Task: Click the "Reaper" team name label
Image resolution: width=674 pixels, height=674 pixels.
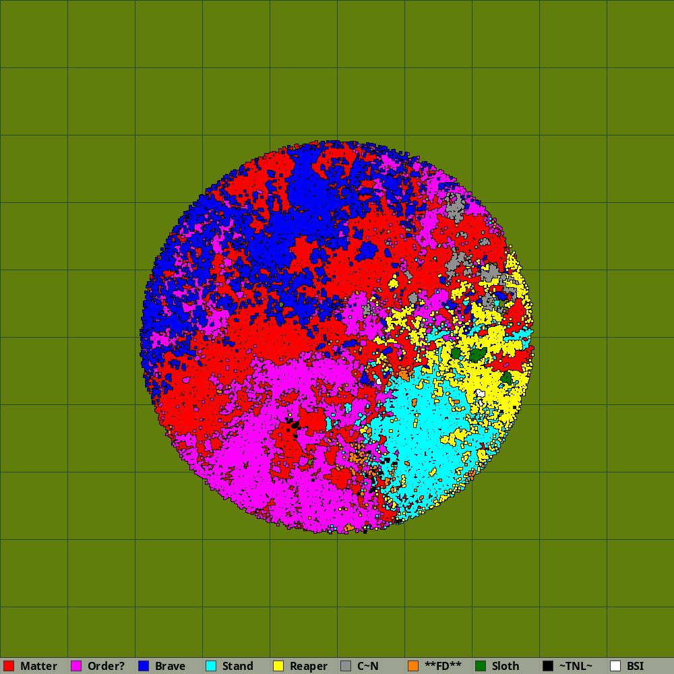Action: 309,666
